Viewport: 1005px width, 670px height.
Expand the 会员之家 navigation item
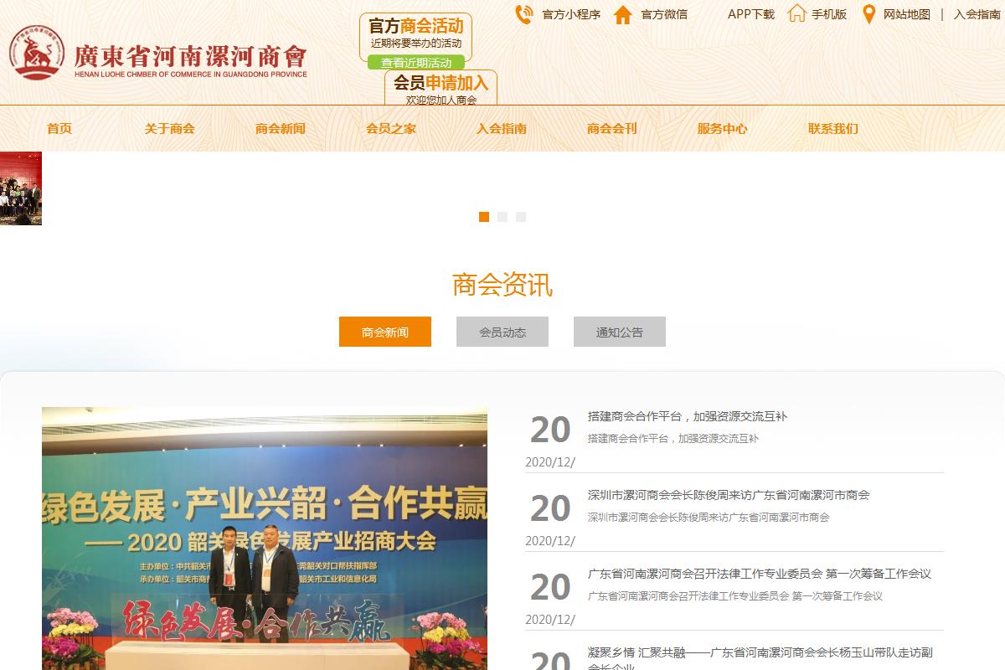point(390,128)
